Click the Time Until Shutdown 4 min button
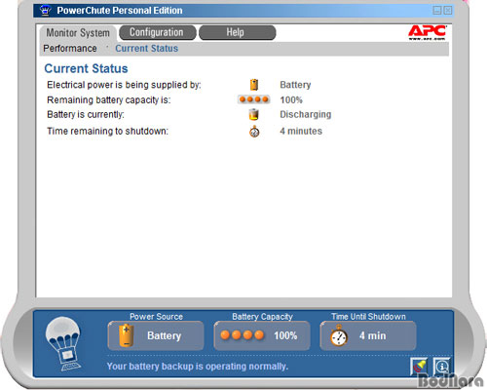Viewport: 487px width, 390px height. pyautogui.click(x=368, y=335)
